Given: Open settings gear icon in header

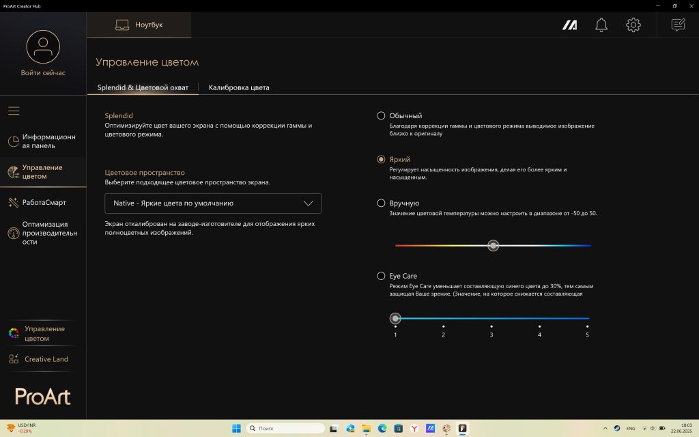Looking at the screenshot, I should tap(633, 25).
